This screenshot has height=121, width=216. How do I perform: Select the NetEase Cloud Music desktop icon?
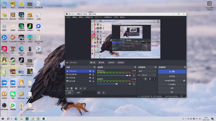tap(4, 50)
